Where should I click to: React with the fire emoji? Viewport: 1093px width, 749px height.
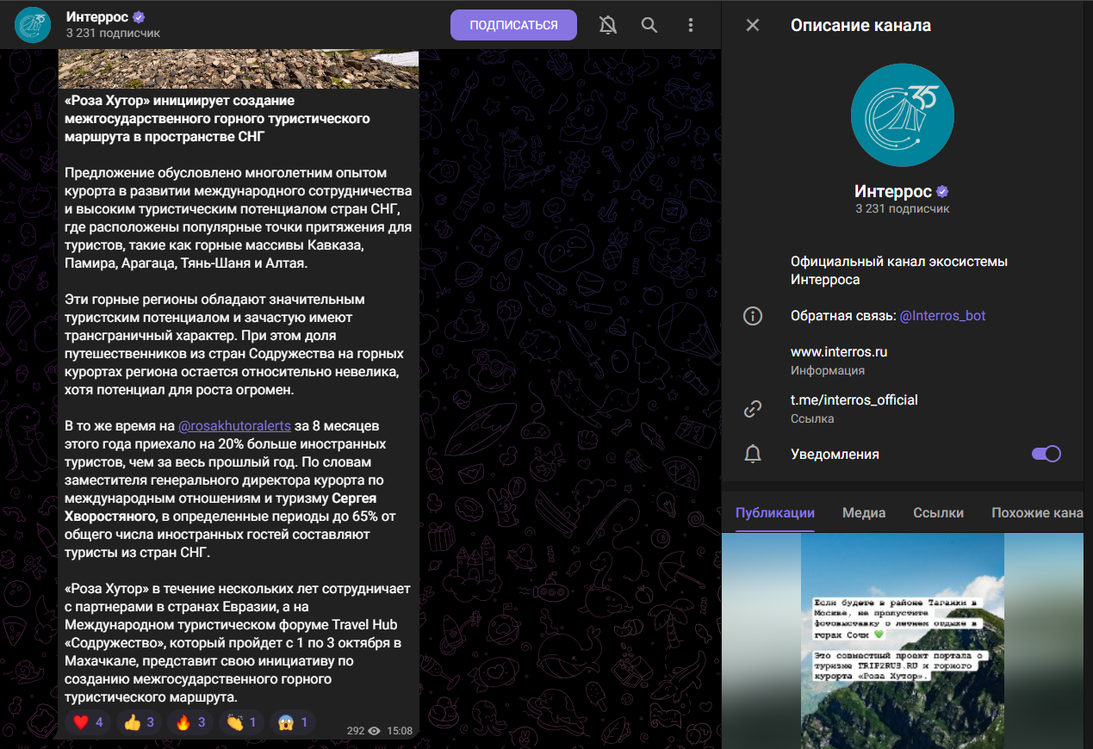(x=189, y=722)
